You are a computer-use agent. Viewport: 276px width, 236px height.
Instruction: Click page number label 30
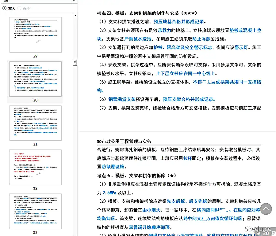click(x=35, y=100)
